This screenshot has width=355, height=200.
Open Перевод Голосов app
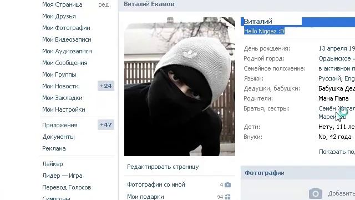[67, 187]
